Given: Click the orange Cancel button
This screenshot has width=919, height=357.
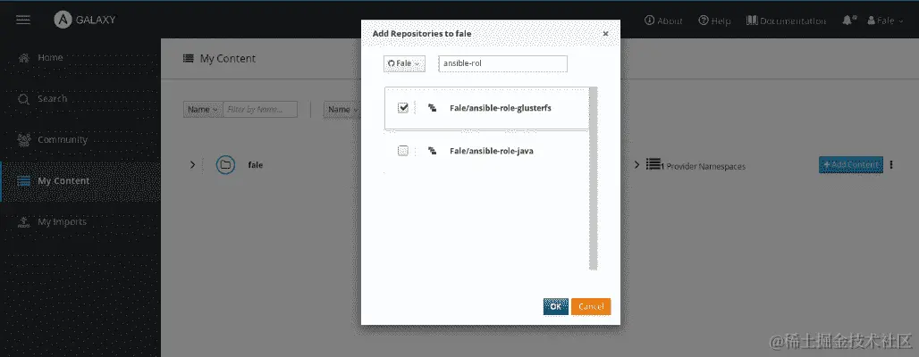Looking at the screenshot, I should click(x=591, y=306).
